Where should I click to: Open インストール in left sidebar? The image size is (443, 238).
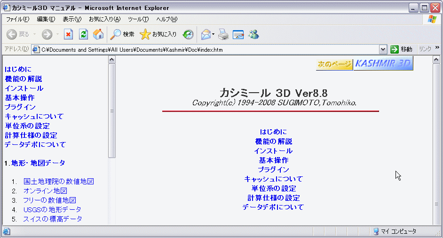pos(24,88)
